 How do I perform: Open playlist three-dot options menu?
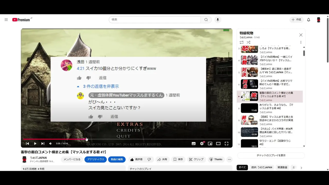point(301,42)
